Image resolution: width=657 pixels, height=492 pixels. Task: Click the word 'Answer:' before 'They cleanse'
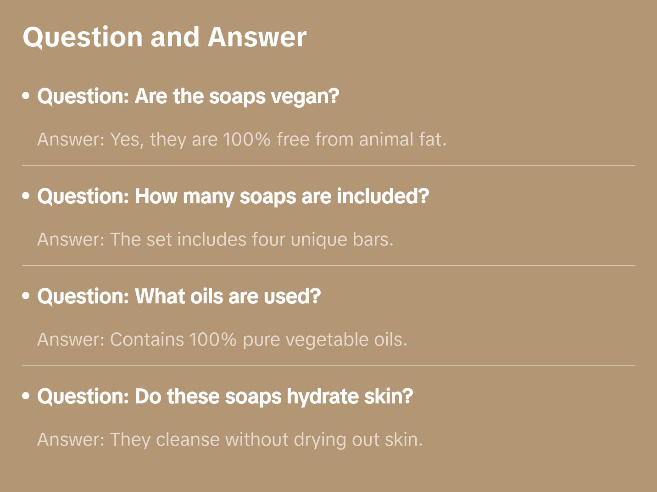71,440
